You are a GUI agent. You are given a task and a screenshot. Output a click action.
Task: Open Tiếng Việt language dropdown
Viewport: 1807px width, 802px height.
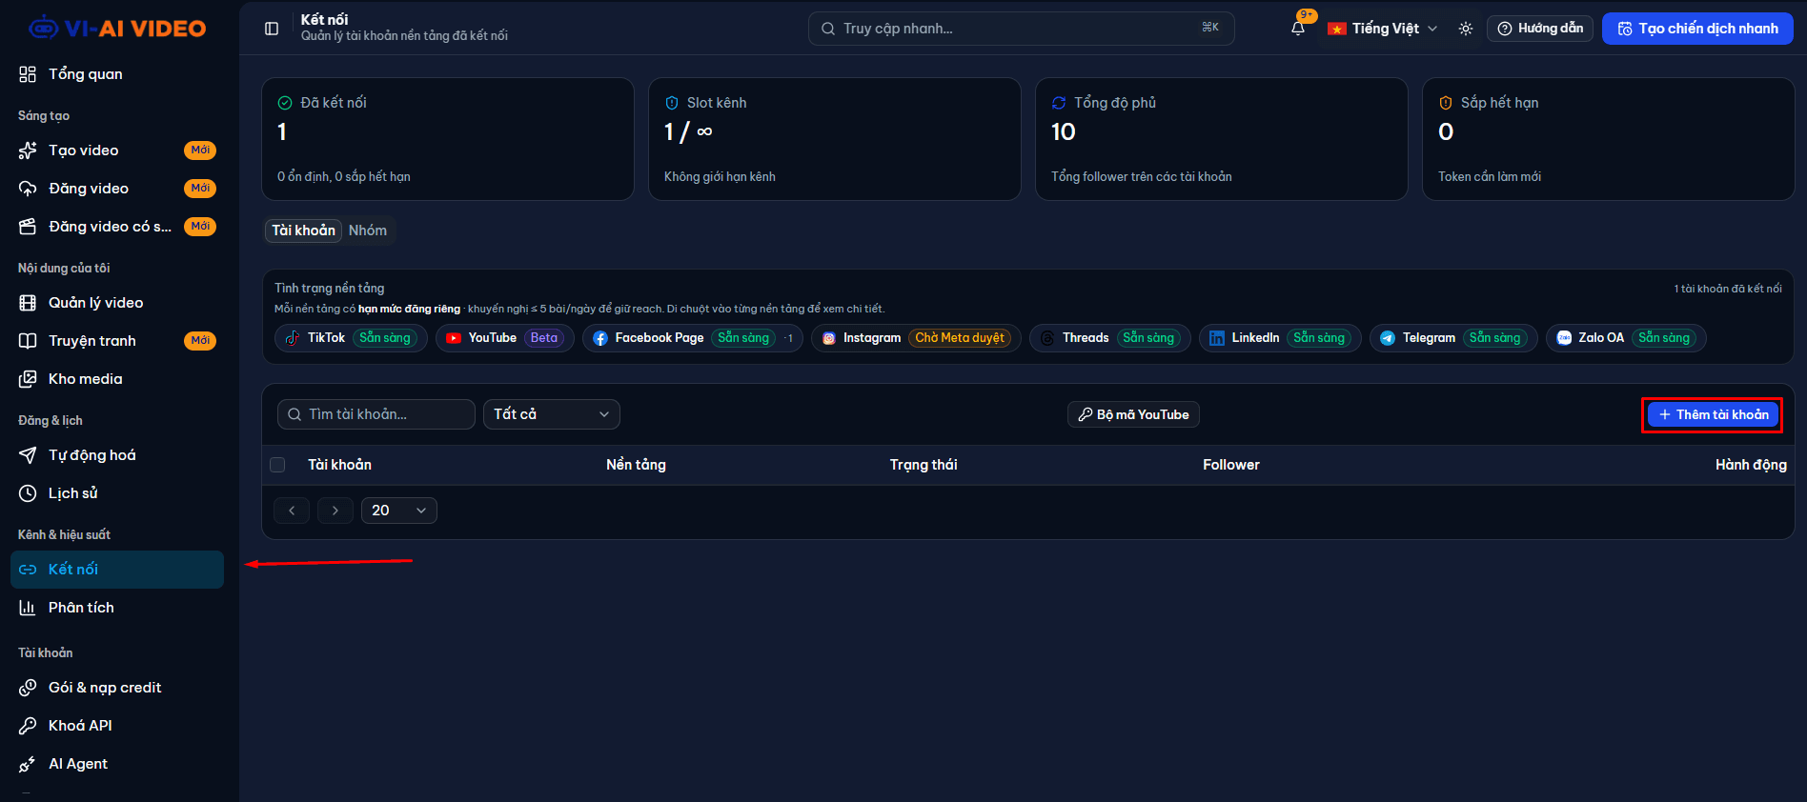(1383, 29)
